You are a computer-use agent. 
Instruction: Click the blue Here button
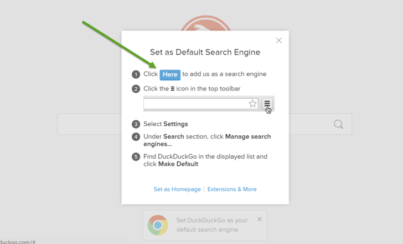(x=170, y=74)
